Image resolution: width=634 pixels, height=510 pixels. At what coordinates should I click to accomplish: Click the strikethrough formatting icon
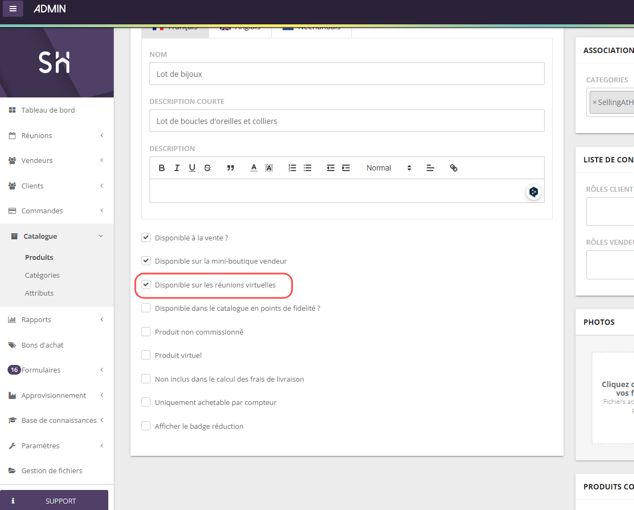click(x=207, y=168)
